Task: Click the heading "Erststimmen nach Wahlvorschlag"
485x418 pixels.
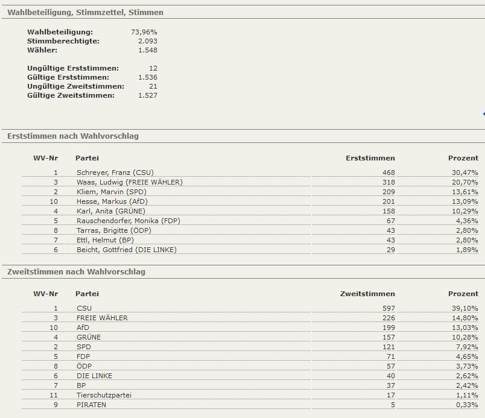Action: click(x=73, y=136)
